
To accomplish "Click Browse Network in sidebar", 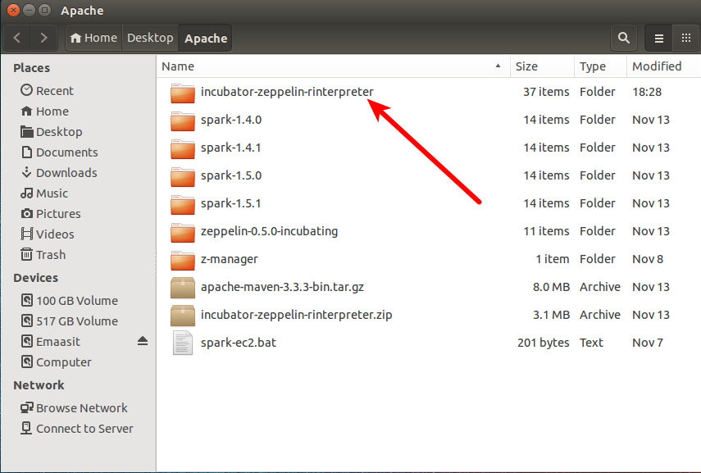I will tap(75, 408).
